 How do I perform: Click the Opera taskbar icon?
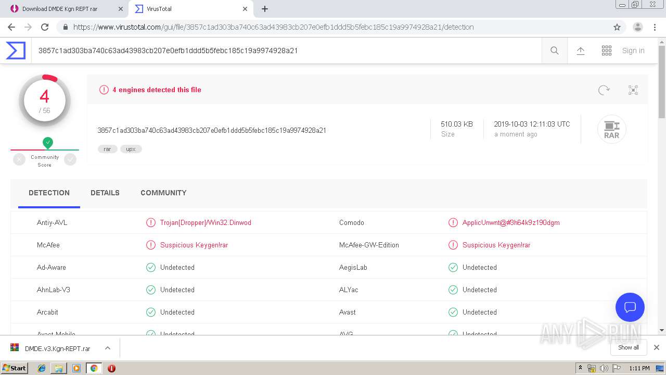click(111, 368)
